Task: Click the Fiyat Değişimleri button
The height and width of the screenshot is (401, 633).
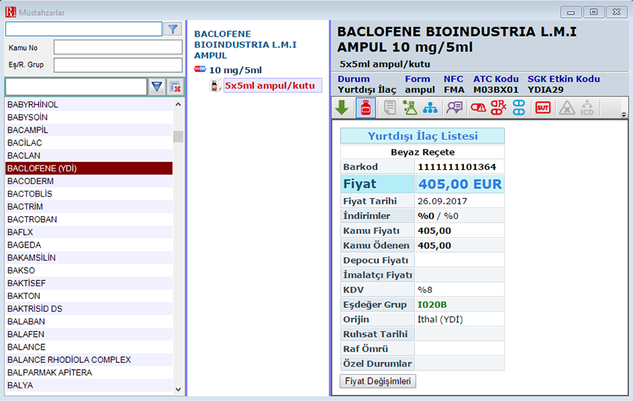Action: click(x=378, y=381)
